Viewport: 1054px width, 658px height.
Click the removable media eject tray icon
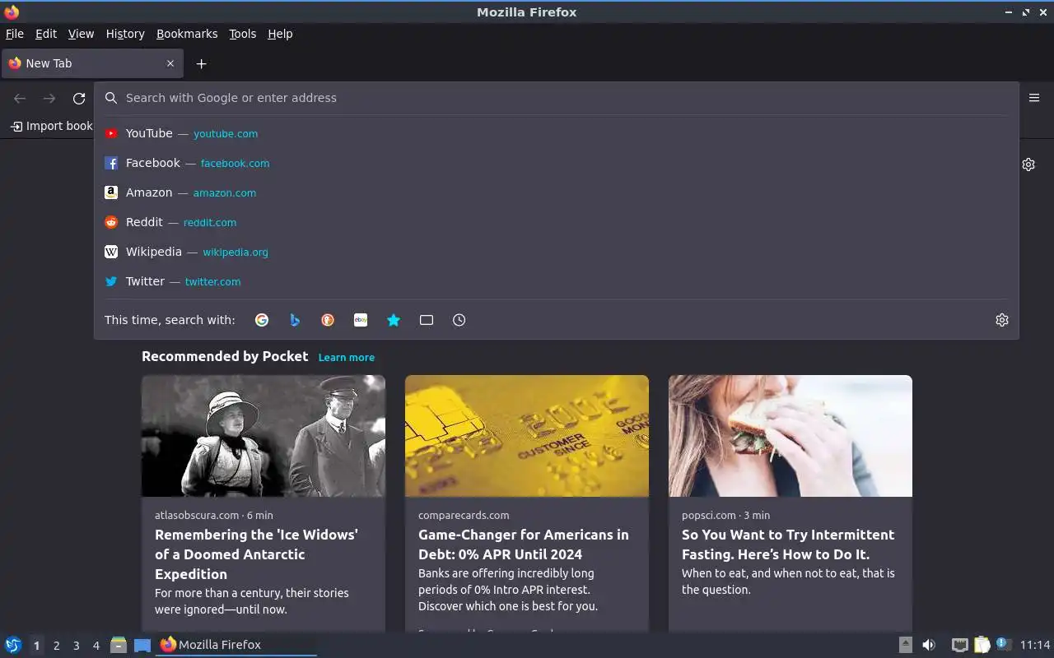905,645
